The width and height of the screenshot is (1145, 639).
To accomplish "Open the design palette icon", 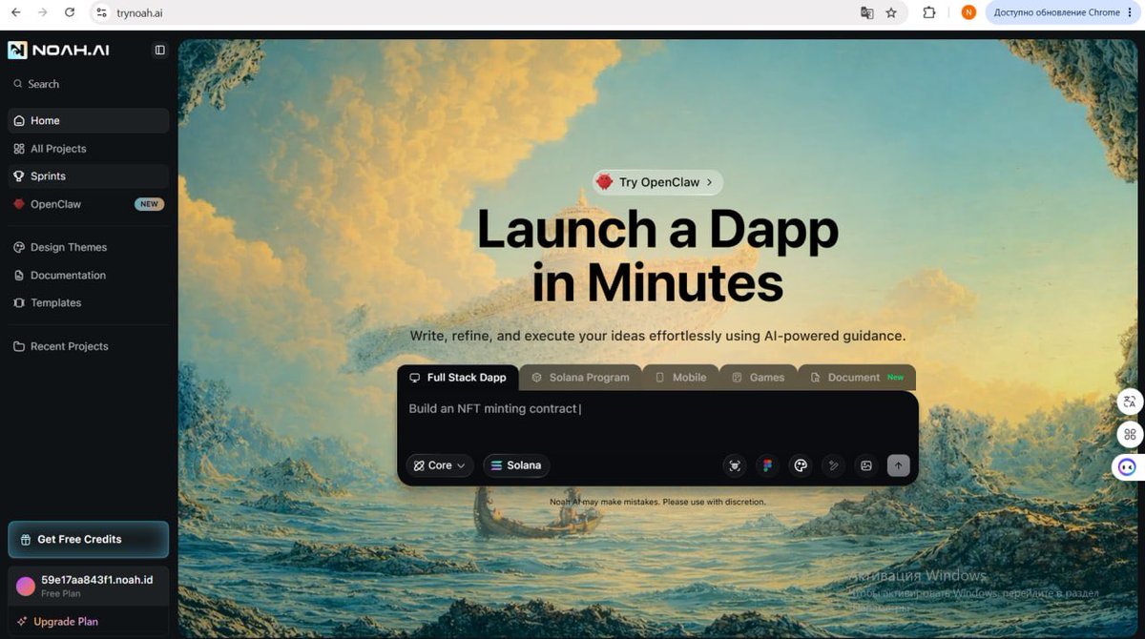I will pyautogui.click(x=801, y=465).
